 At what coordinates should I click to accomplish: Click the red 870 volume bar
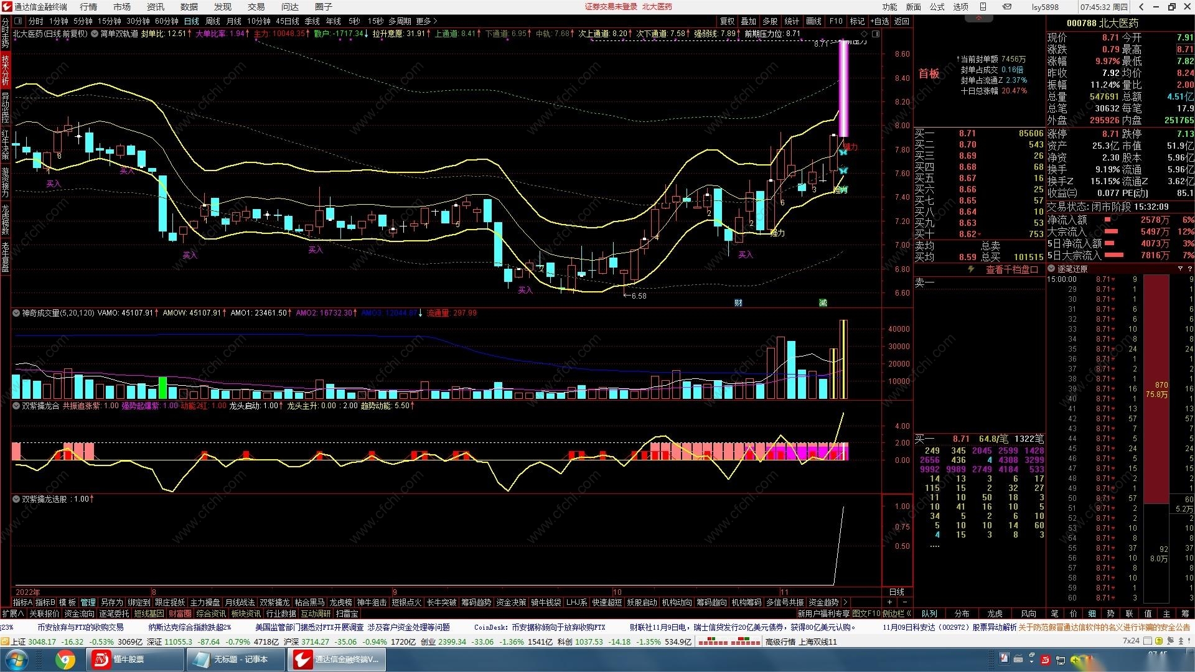1156,389
